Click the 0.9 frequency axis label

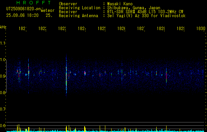(x=3, y=76)
